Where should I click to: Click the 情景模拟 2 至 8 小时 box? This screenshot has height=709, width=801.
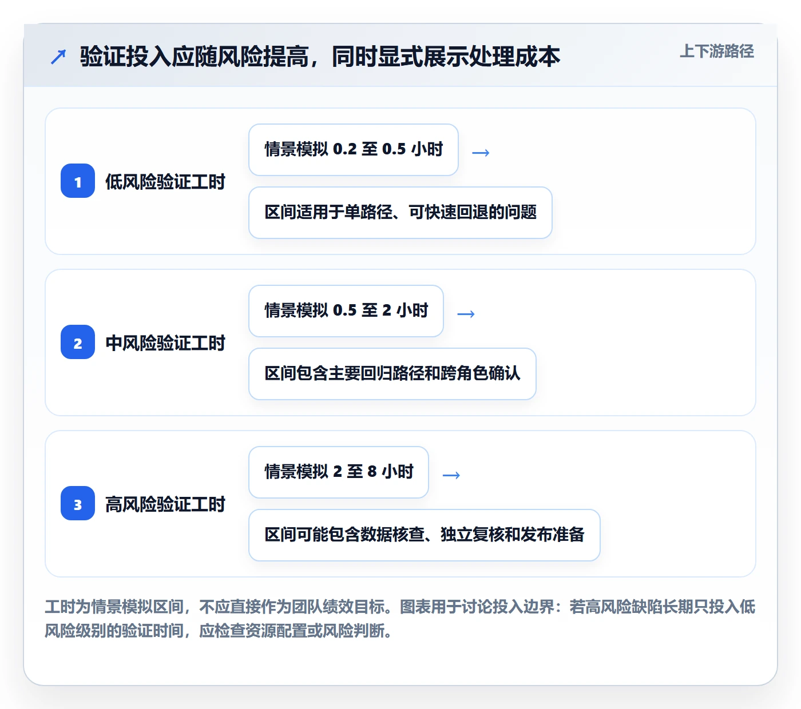coord(339,472)
